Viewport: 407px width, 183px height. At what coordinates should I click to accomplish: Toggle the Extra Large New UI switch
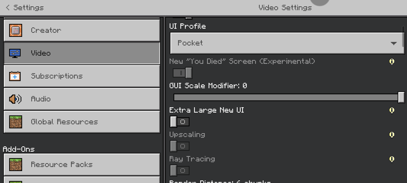[180, 122]
